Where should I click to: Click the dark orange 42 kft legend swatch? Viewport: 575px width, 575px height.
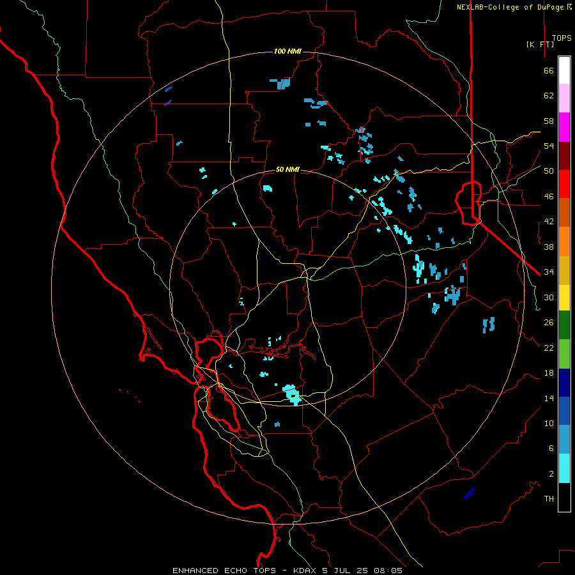(x=564, y=212)
